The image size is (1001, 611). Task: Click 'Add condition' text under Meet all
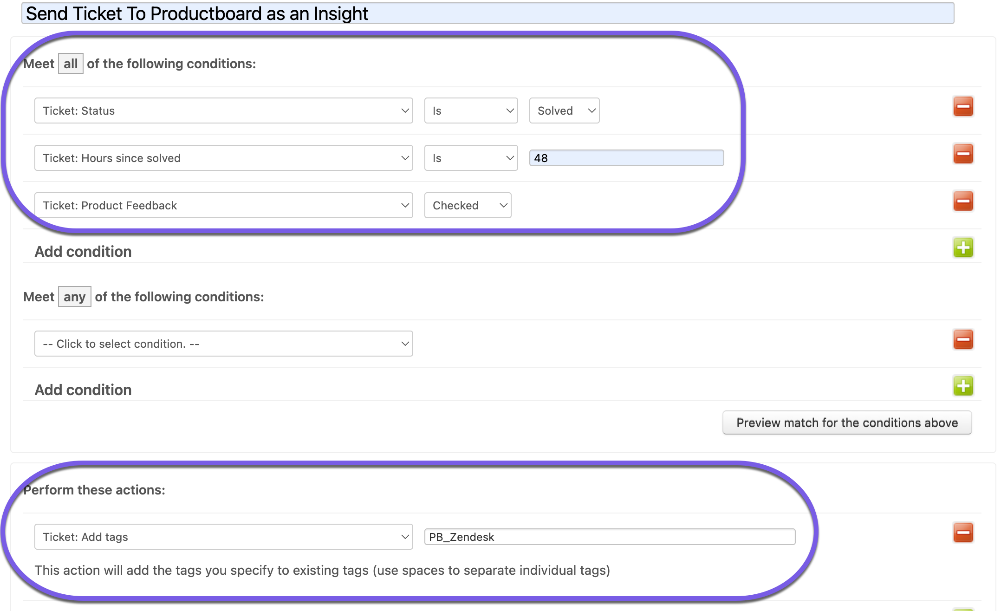[x=83, y=251]
